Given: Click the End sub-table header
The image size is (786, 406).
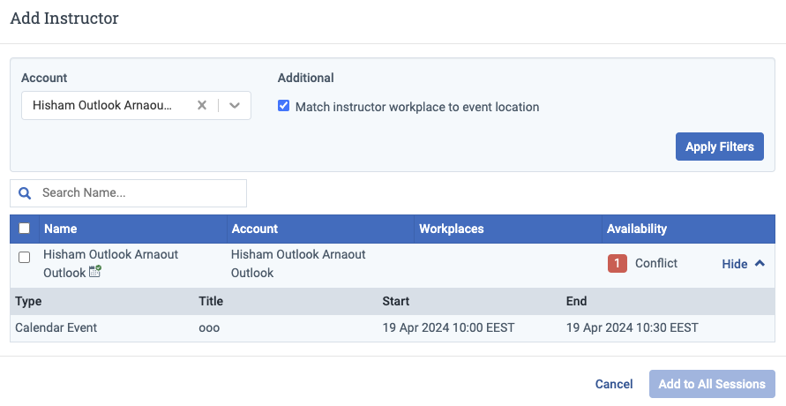Looking at the screenshot, I should (576, 301).
